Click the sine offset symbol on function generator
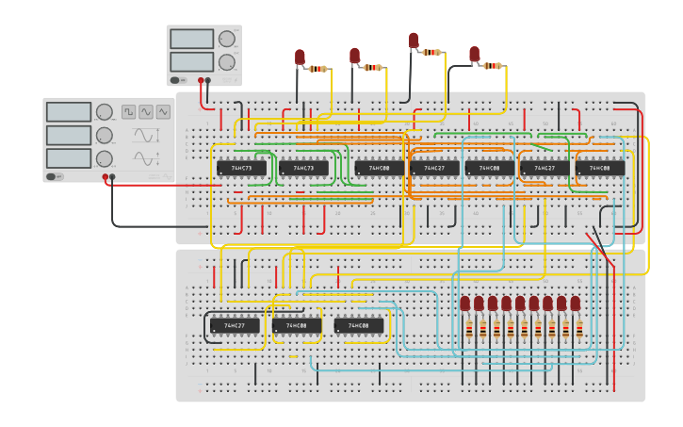Viewport: 683px width, 427px height. pos(146,158)
